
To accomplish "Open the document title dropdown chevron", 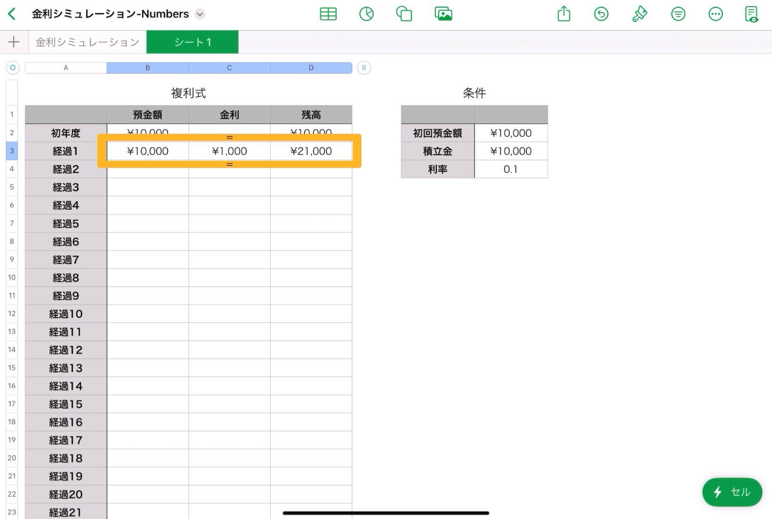I will [200, 14].
